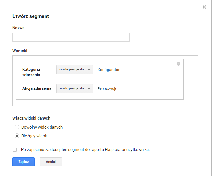
Task: Click the Akcja zdarzenia dimension label
Action: click(37, 88)
